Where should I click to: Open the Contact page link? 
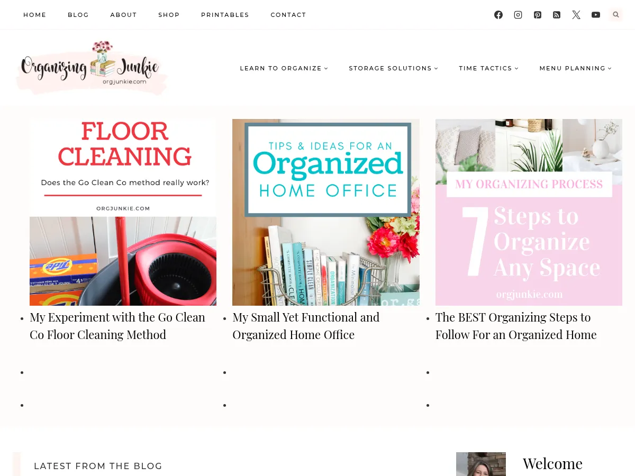288,15
